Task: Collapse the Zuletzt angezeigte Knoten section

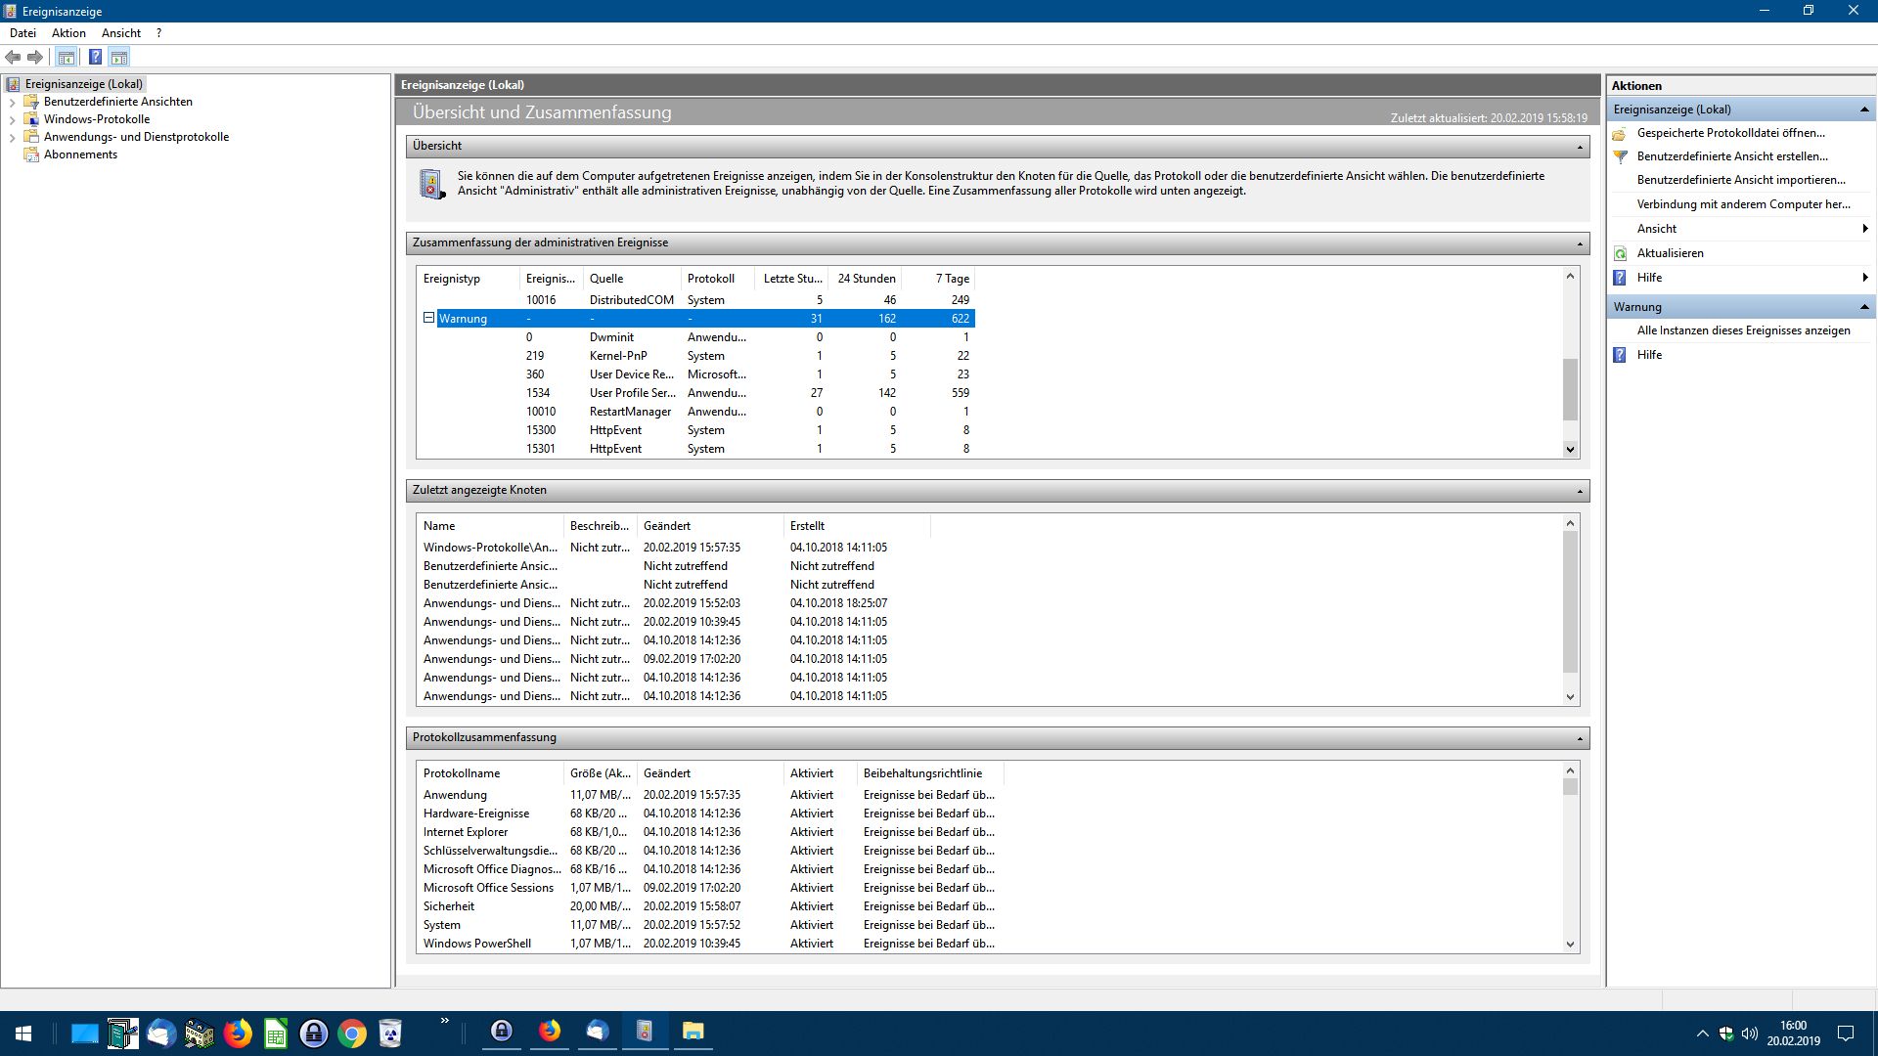Action: [x=1580, y=491]
